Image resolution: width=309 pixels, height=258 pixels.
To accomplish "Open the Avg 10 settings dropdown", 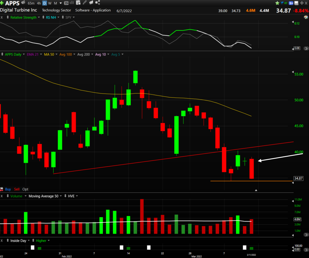I will 108,54.
